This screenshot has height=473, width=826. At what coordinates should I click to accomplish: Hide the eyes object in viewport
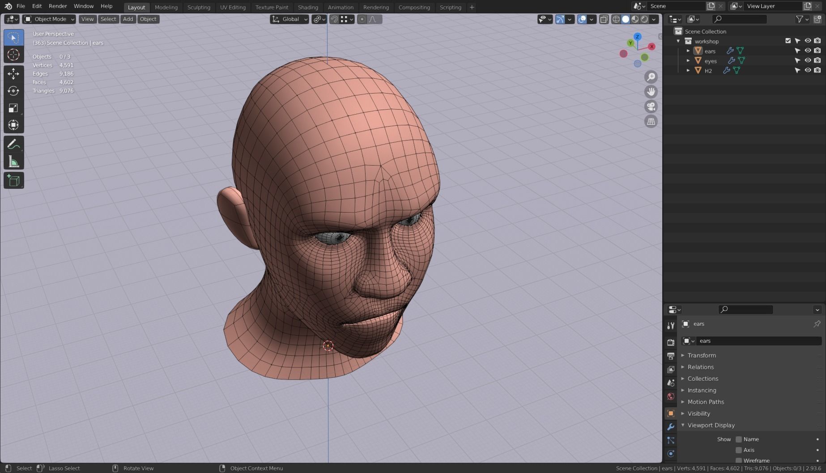point(808,60)
